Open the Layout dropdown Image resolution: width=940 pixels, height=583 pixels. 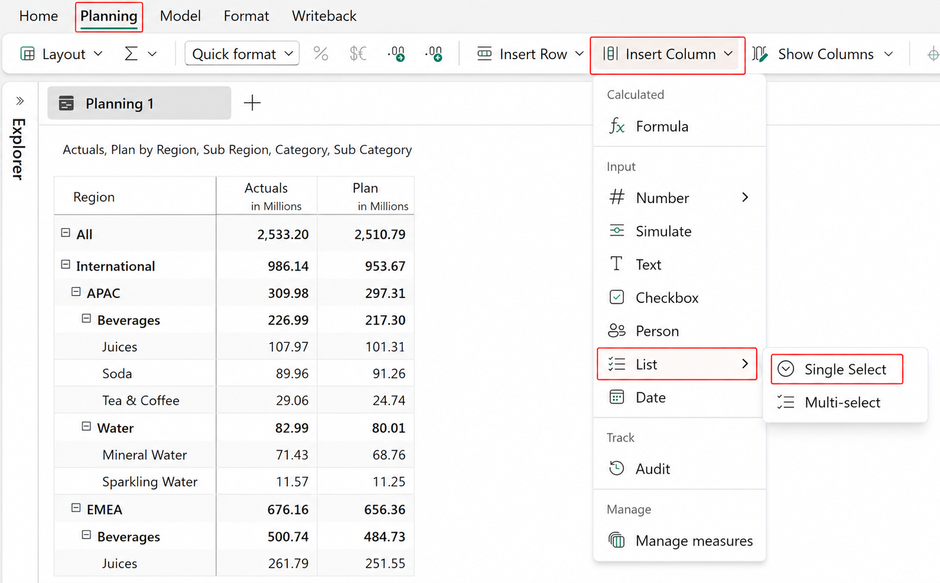point(62,54)
